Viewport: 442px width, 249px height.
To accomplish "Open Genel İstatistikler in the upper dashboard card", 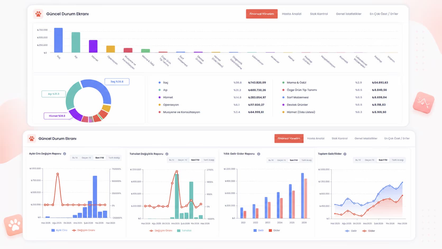I will point(349,14).
